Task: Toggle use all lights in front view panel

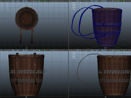Action: [x=19, y=50]
